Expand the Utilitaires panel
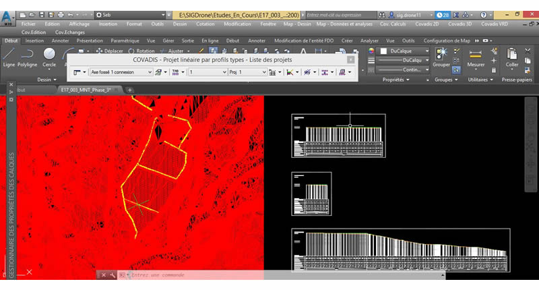 point(480,80)
